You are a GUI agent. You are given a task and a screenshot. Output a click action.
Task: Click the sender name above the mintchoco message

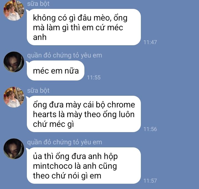[64, 142]
